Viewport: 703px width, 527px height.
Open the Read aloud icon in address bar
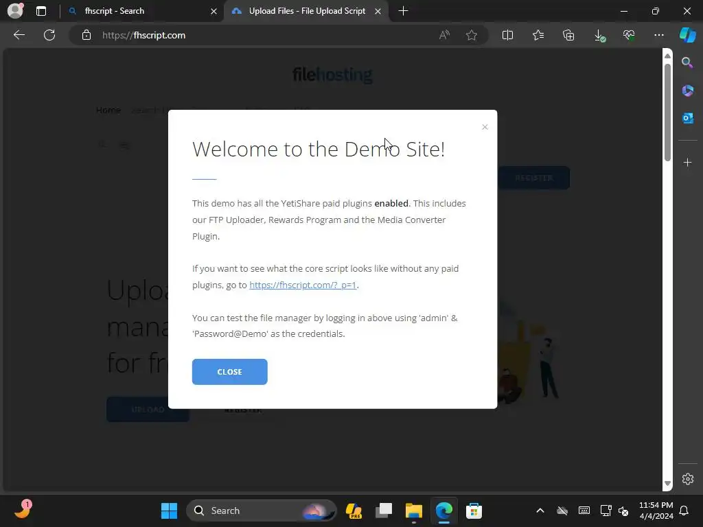coord(444,35)
